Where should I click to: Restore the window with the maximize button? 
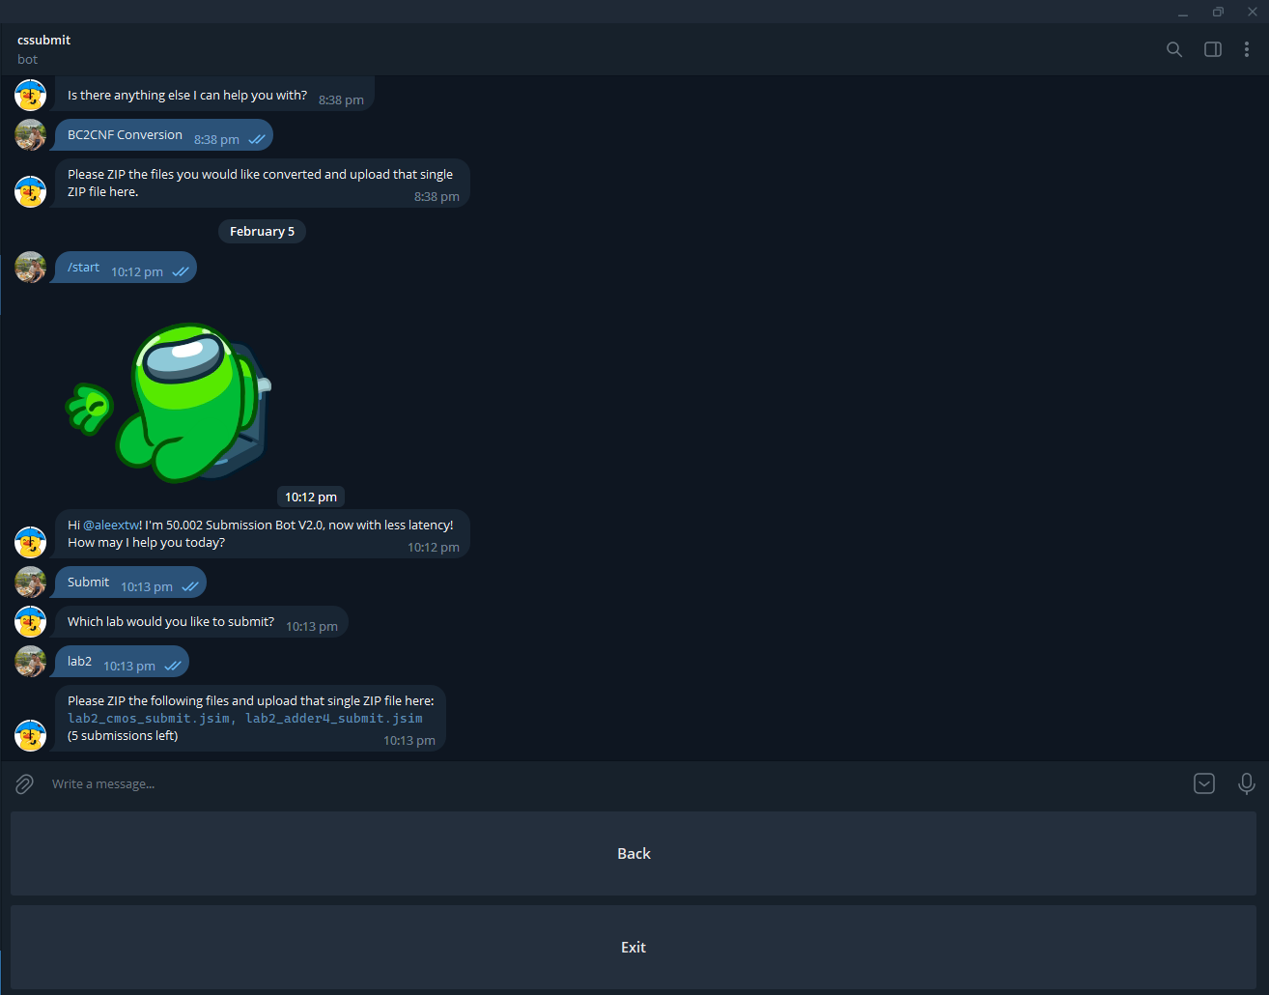pos(1218,12)
